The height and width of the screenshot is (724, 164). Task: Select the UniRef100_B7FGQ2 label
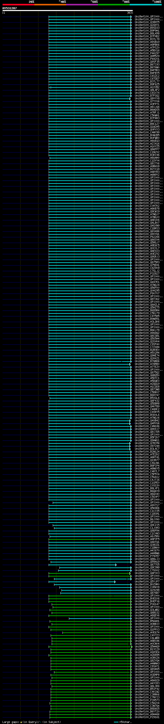coord(147,96)
